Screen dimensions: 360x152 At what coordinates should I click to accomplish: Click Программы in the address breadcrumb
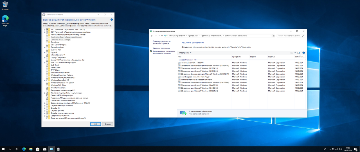point(193,36)
